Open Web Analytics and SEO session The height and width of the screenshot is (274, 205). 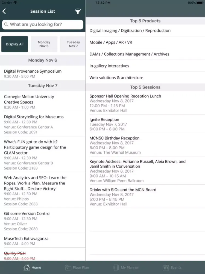43,190
